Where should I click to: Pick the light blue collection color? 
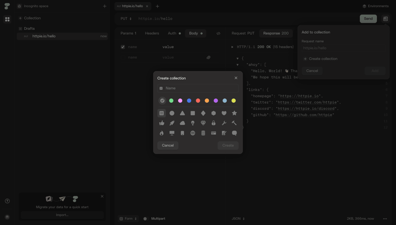coord(225,101)
